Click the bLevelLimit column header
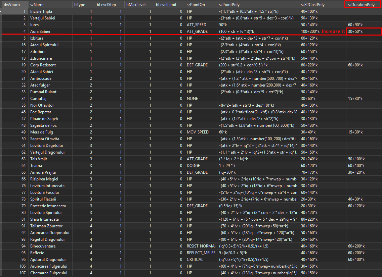 click(166, 4)
